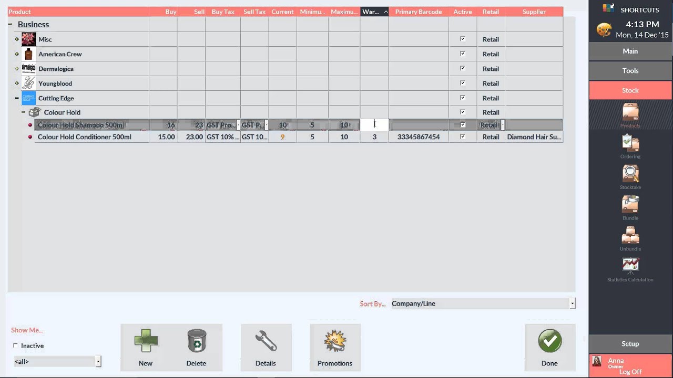Sort by the Product column header
The width and height of the screenshot is (673, 378).
click(x=78, y=12)
